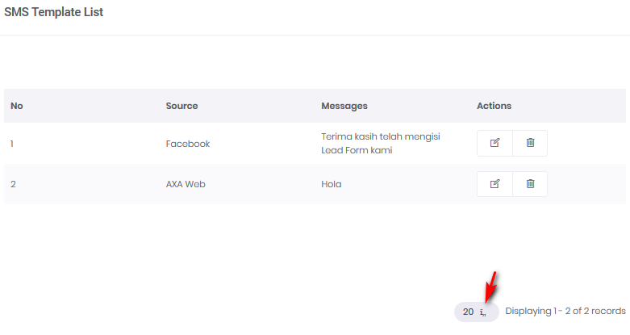Delete the Facebook SMS template
The width and height of the screenshot is (630, 335).
pos(530,143)
